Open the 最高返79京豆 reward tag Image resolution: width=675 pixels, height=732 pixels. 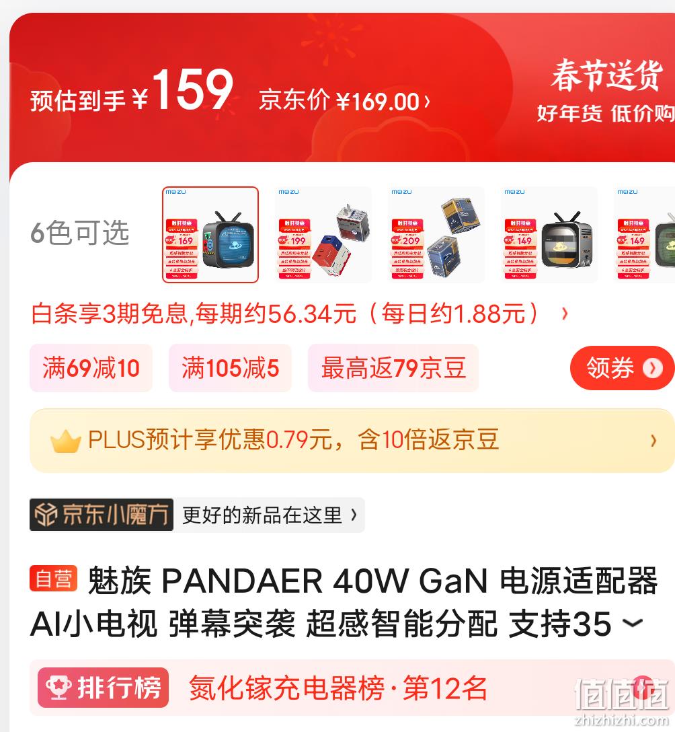[393, 368]
